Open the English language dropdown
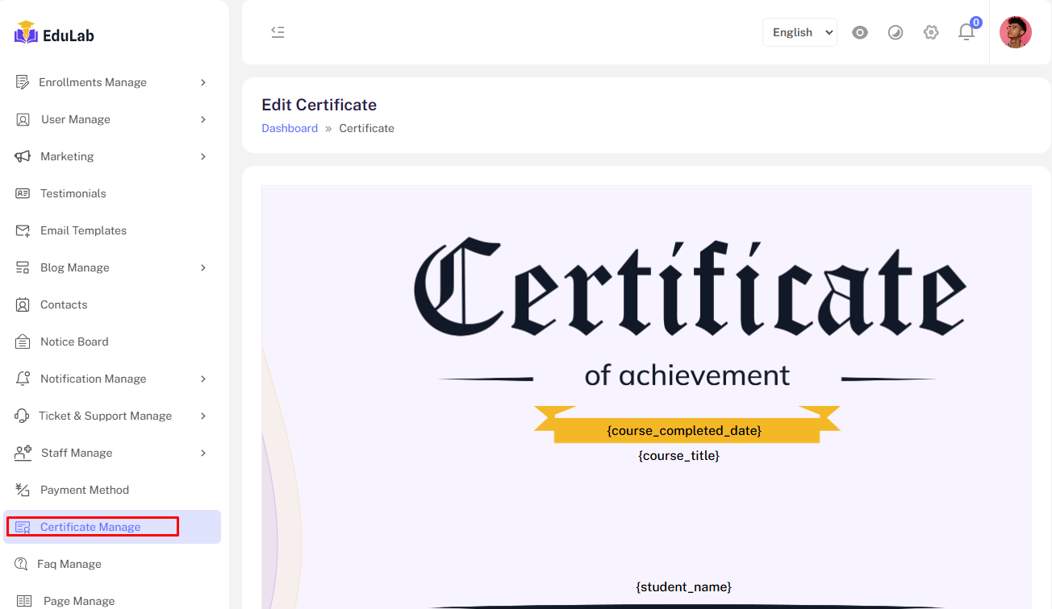Image resolution: width=1052 pixels, height=609 pixels. click(799, 32)
